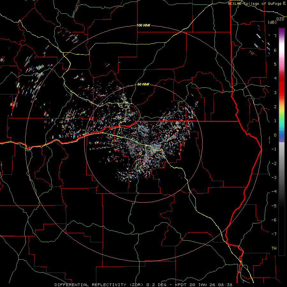Click the 3 value on the dB scale
The height and width of the screenshot is (287, 287).
click(275, 92)
